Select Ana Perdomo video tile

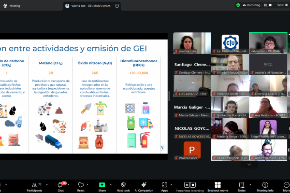click(268, 107)
